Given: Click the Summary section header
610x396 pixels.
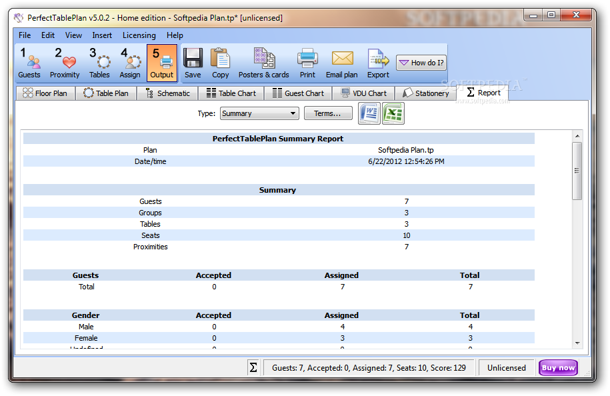Looking at the screenshot, I should pos(278,190).
